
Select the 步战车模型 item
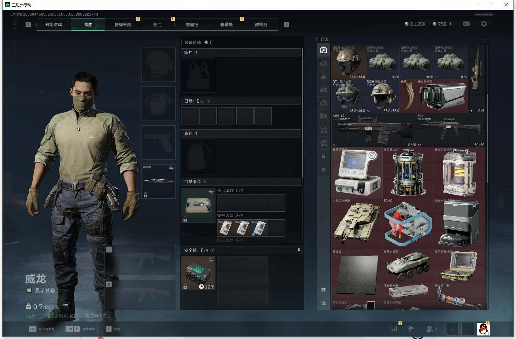(408, 266)
